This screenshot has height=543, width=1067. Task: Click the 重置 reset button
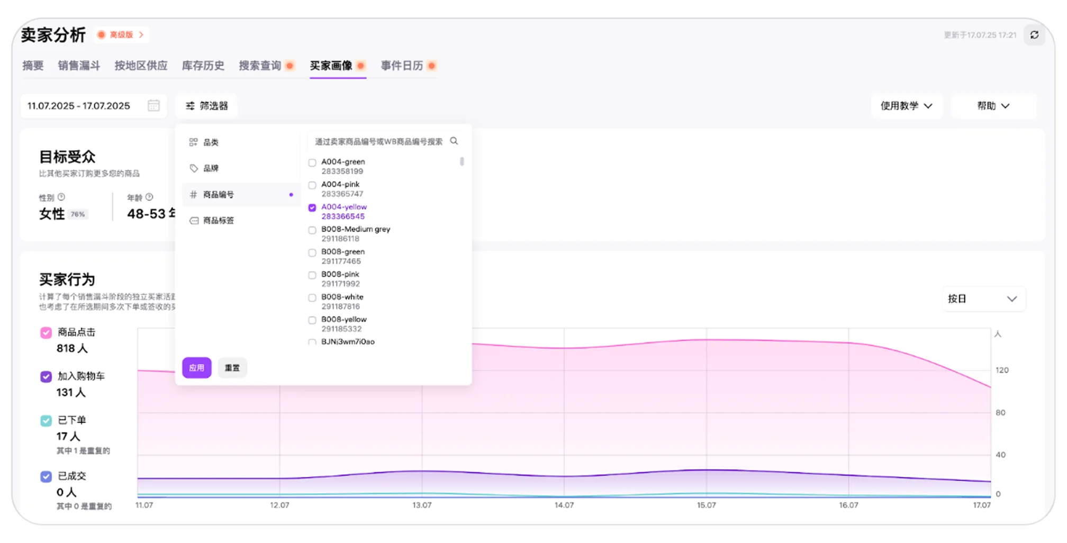click(232, 368)
